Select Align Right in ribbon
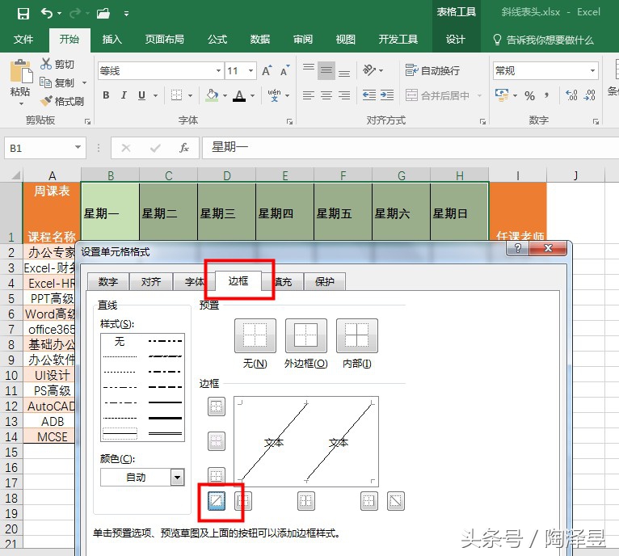 (344, 95)
